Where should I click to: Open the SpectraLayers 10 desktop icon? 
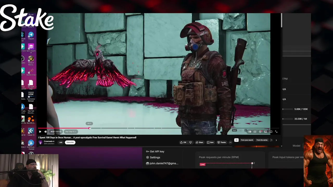31,48
